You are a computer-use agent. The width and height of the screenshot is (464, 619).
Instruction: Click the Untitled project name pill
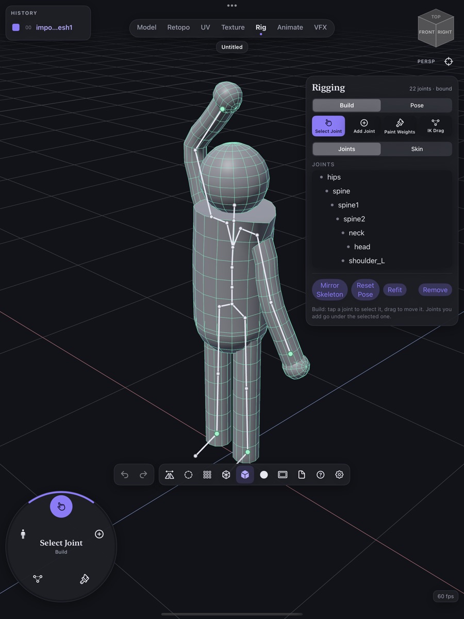pyautogui.click(x=232, y=47)
